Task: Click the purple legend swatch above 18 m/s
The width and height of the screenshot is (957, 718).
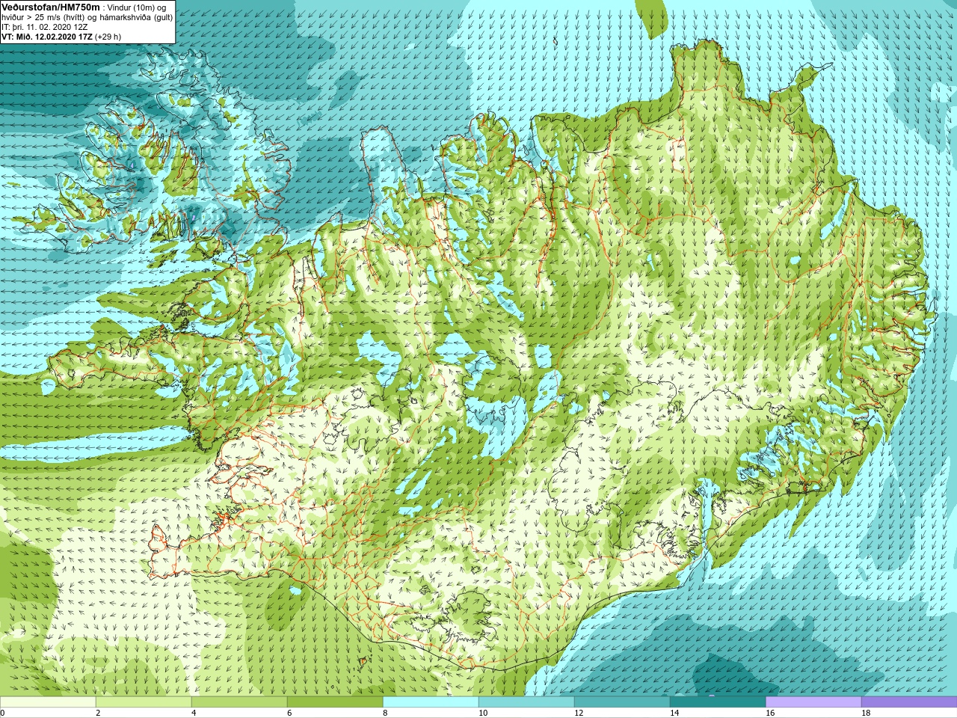Action: pos(909,702)
